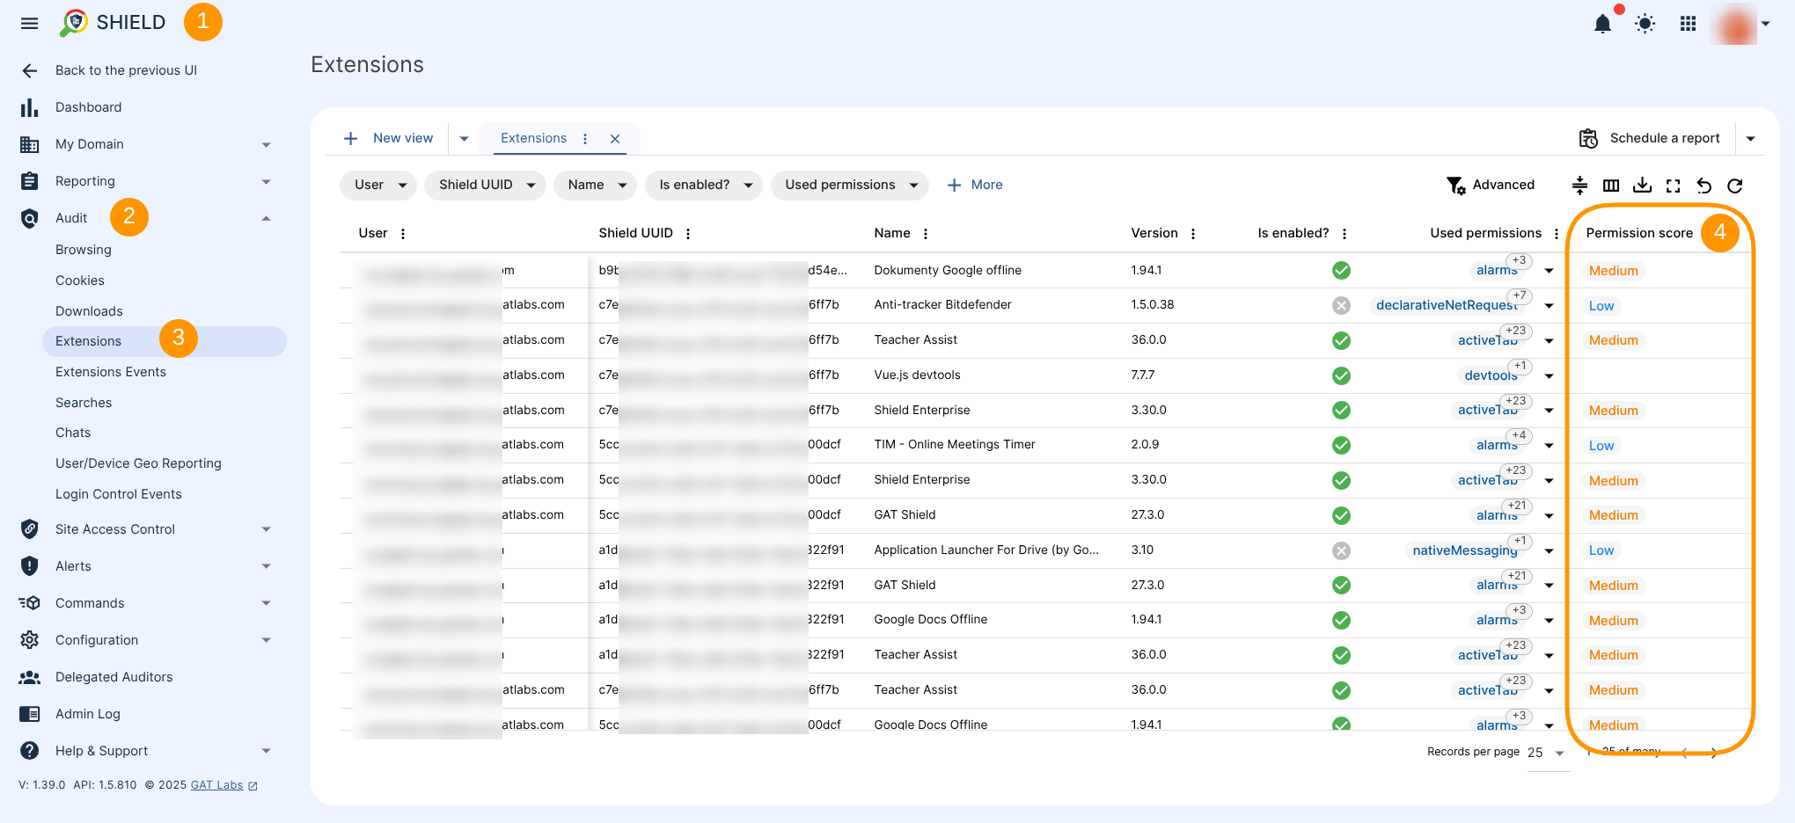This screenshot has height=823, width=1795.
Task: Click TIM - Online Meetings Timer name
Action: 955,444
